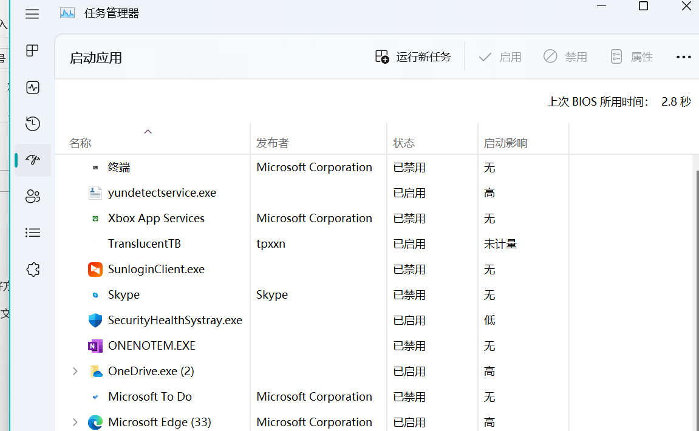Image resolution: width=699 pixels, height=431 pixels.
Task: Click the 未计量 impact value for TranslucentTB
Action: pyautogui.click(x=500, y=244)
